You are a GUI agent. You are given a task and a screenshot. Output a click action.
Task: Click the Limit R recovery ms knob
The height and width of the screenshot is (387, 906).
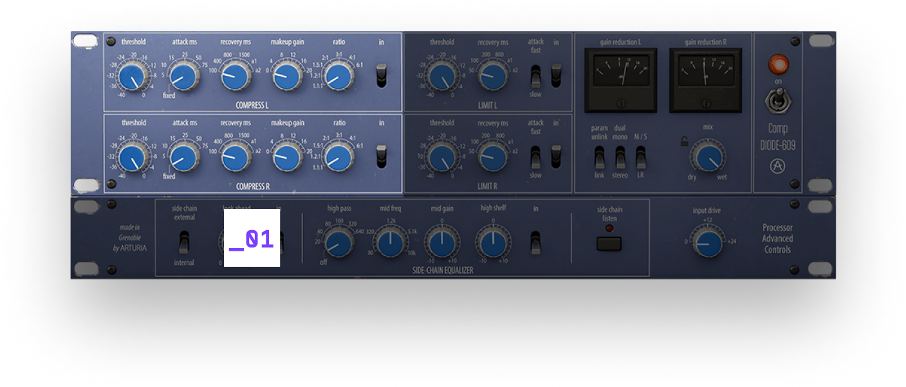[x=493, y=157]
